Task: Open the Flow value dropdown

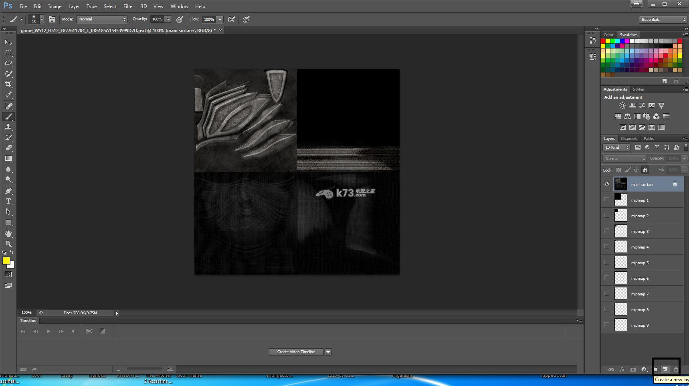Action: click(x=220, y=19)
